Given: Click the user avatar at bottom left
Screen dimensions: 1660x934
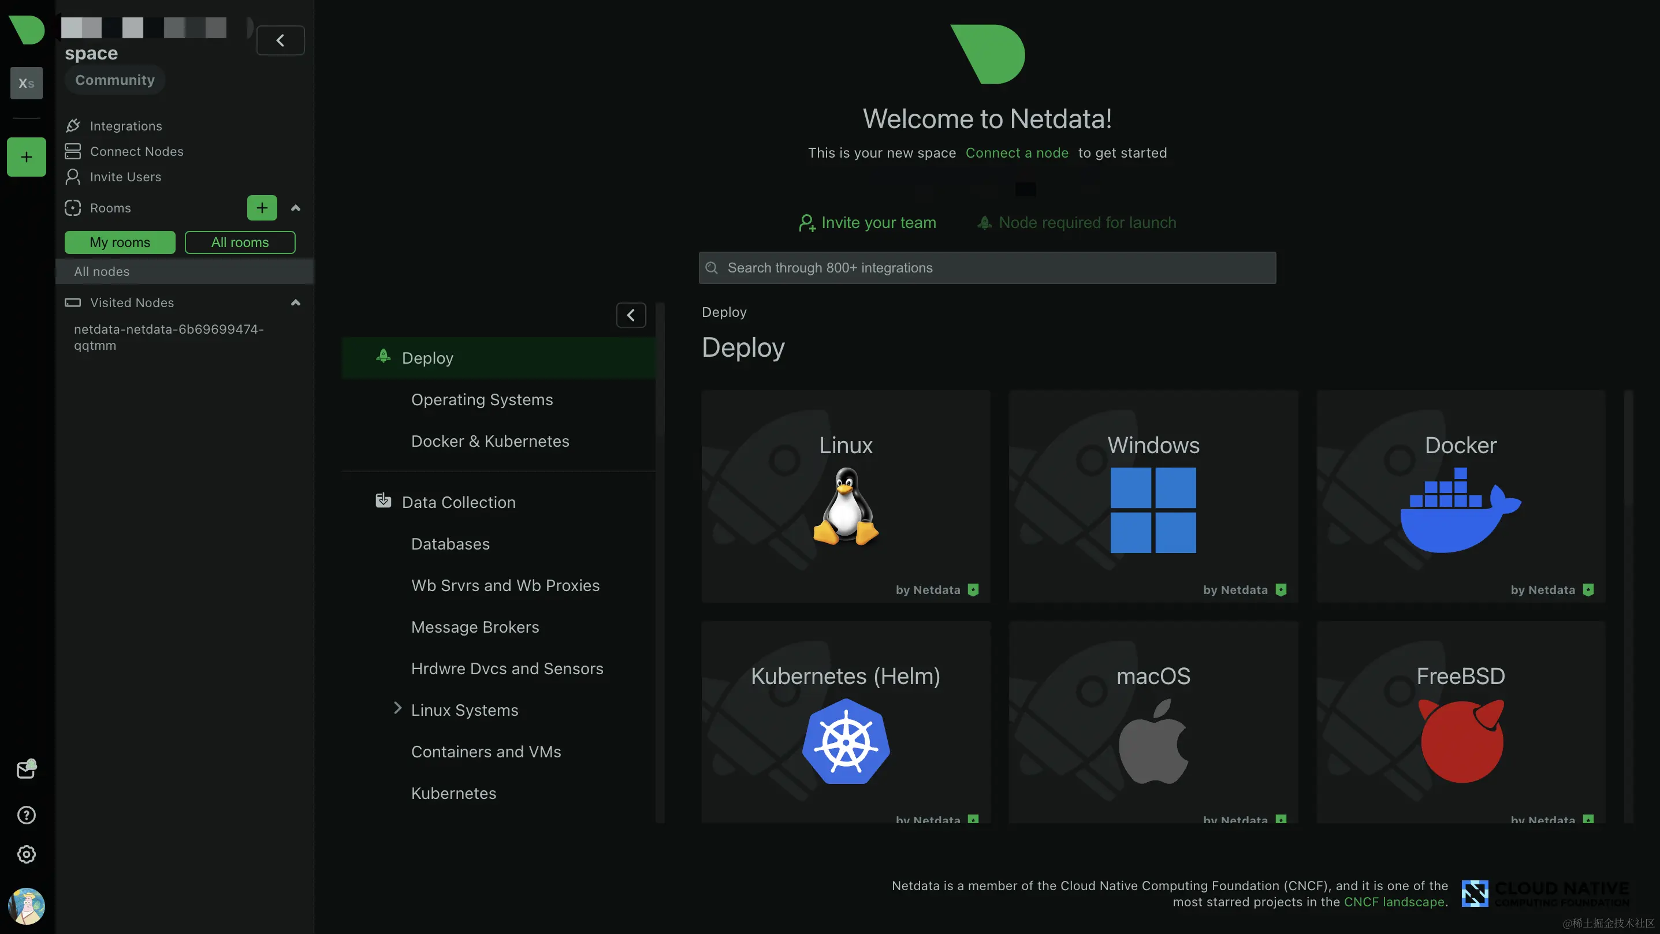Looking at the screenshot, I should point(26,906).
